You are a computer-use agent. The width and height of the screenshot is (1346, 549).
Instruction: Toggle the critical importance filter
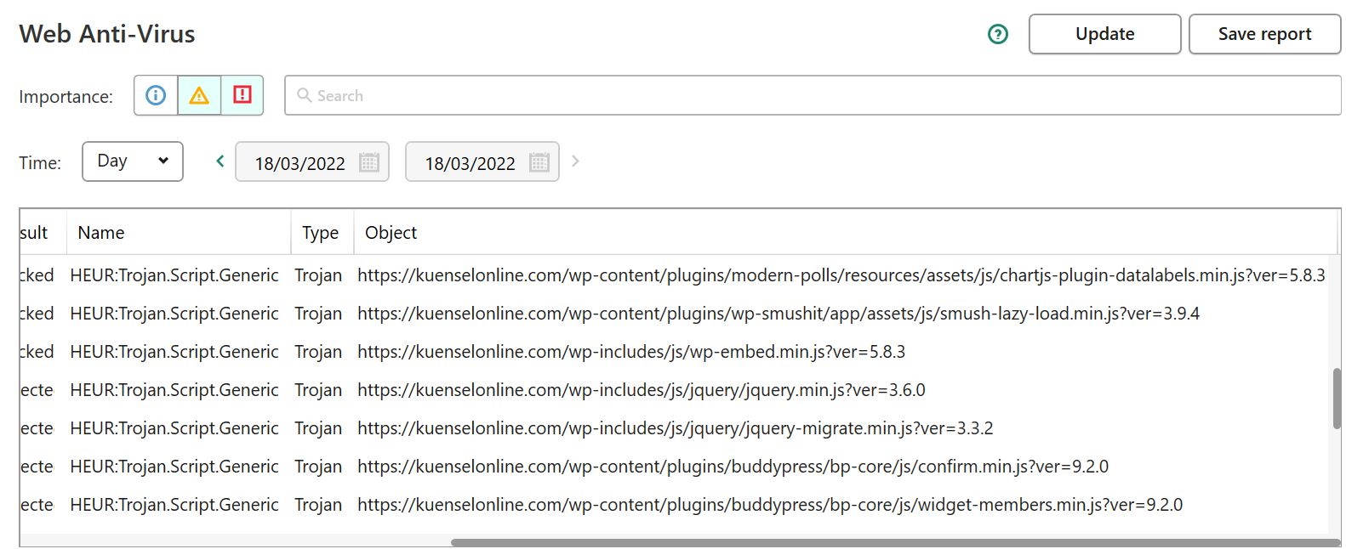click(242, 95)
